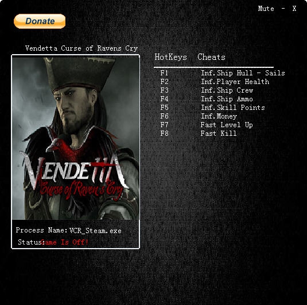Close the trainer using the X
The height and width of the screenshot is (305, 307).
(294, 9)
